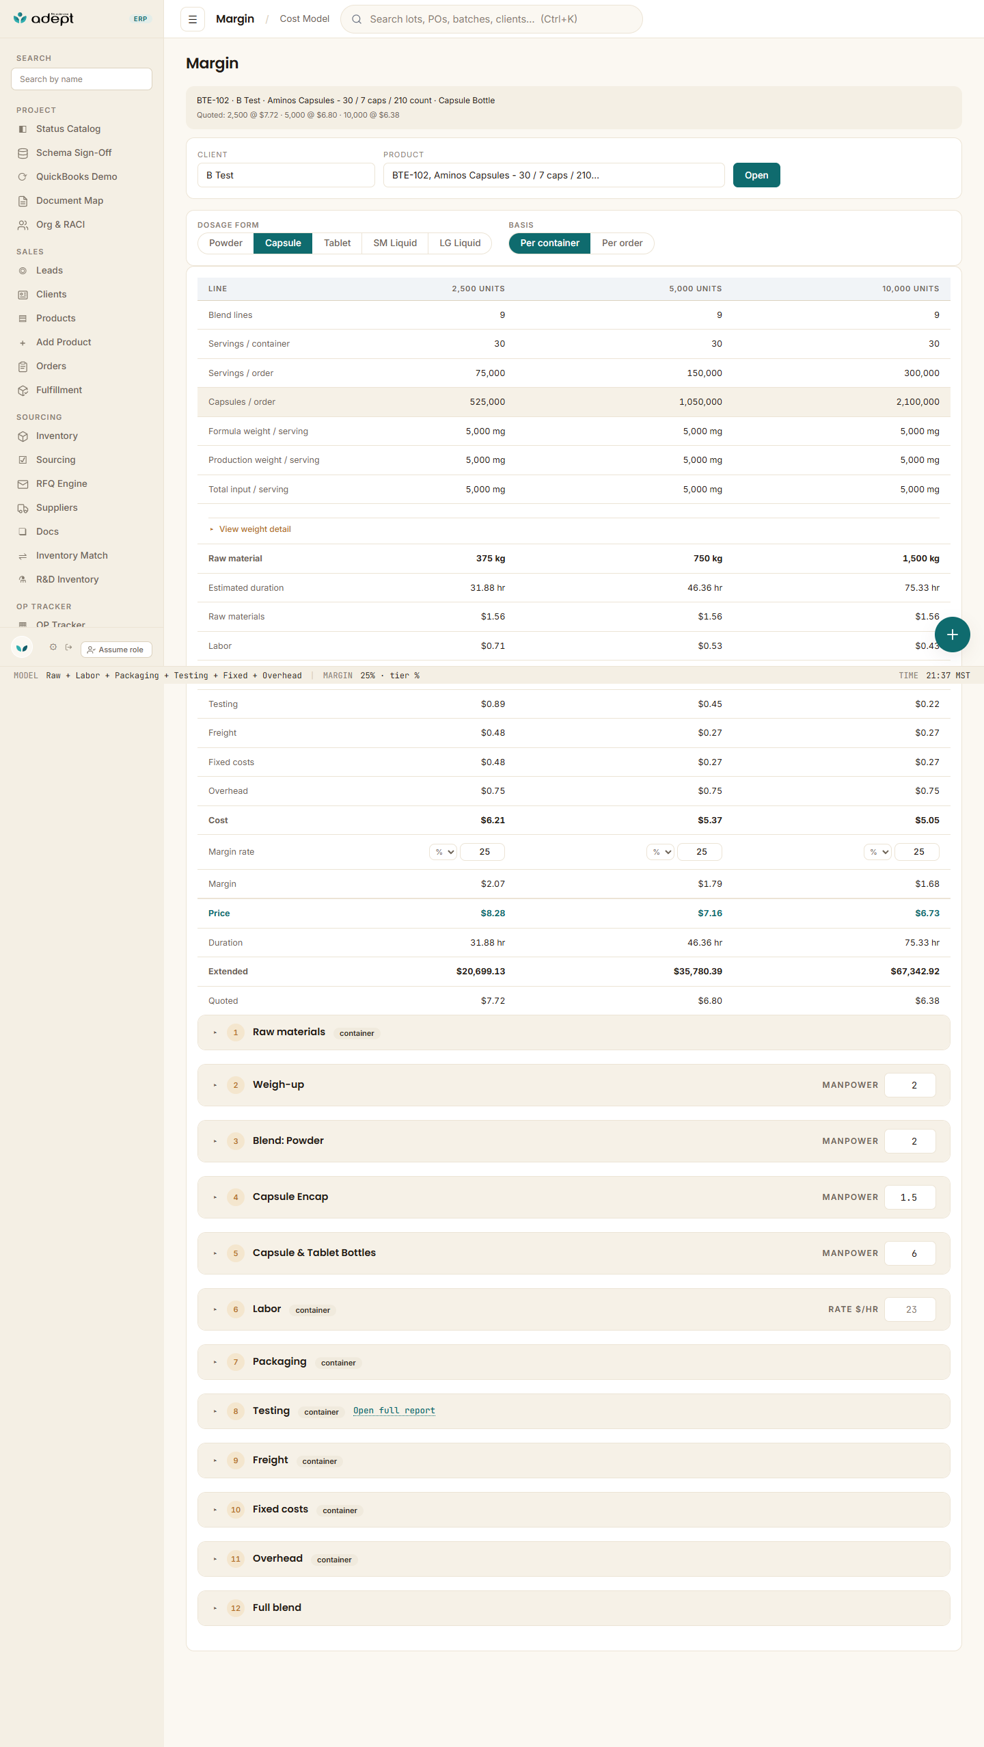Click the teal Open button
The height and width of the screenshot is (1747, 984).
756,175
